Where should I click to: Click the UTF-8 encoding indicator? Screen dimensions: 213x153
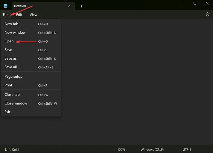click(x=187, y=149)
